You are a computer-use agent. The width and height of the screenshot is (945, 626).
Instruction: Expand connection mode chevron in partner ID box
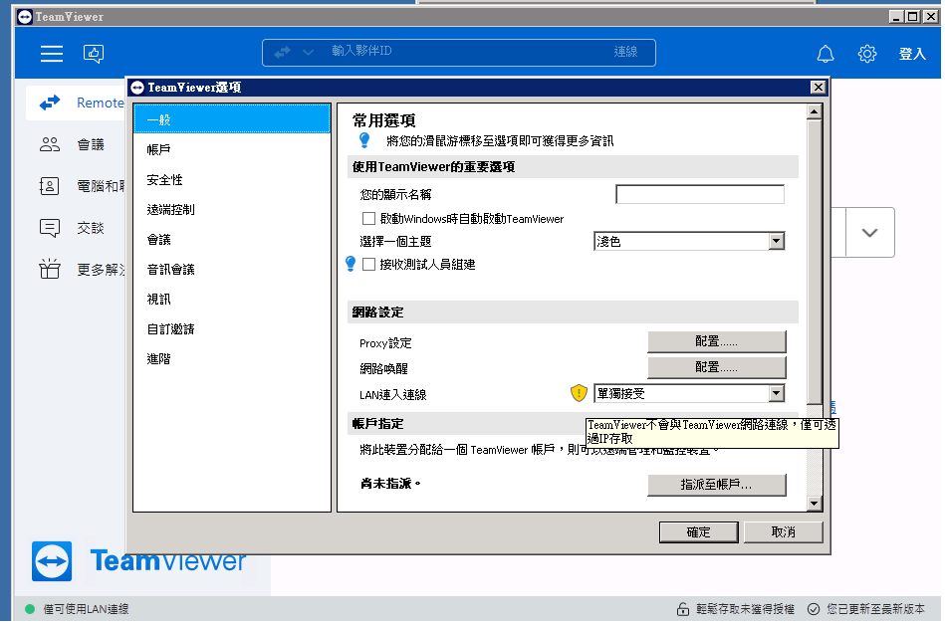click(x=308, y=53)
